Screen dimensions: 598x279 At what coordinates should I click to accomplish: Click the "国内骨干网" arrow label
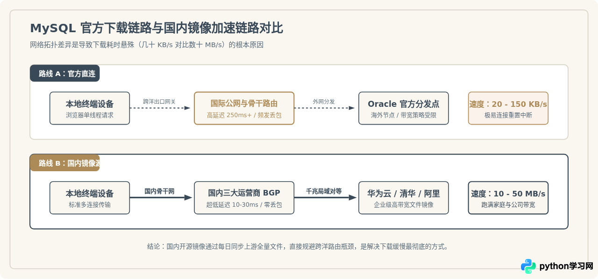[159, 191]
